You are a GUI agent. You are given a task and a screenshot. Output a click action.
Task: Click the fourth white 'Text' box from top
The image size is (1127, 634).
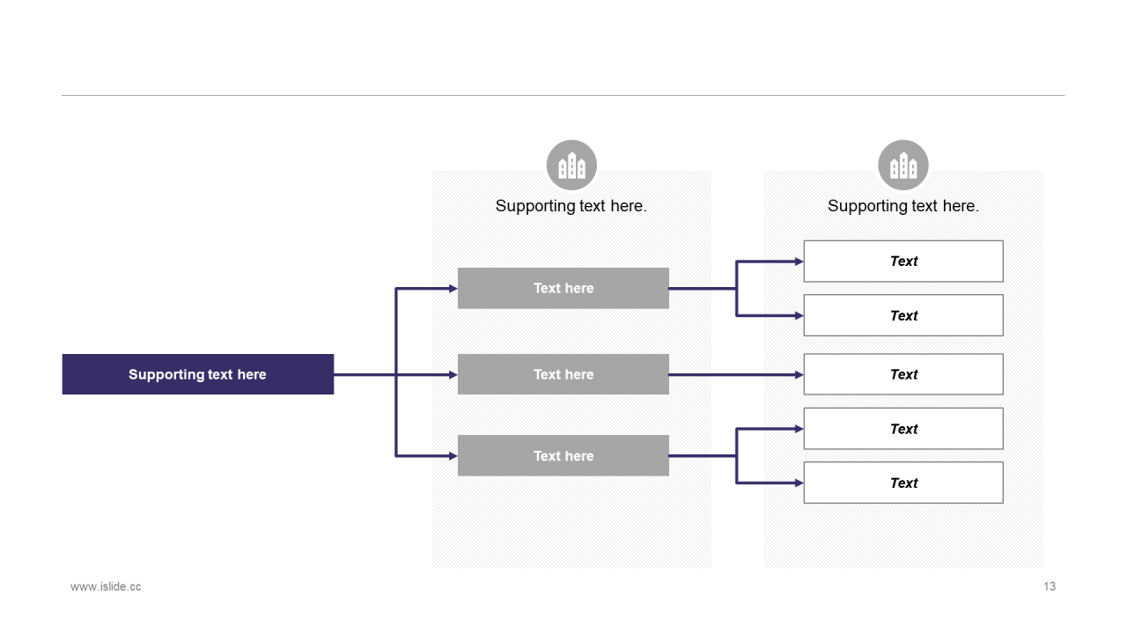903,429
